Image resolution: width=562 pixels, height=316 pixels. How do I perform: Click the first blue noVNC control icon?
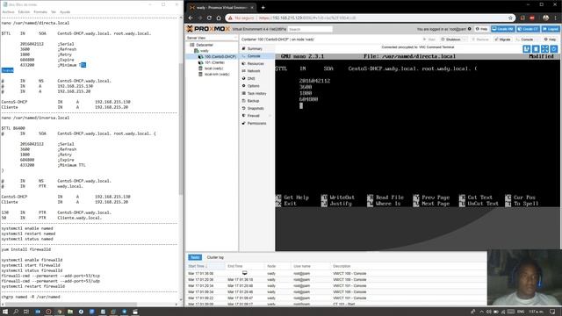tap(527, 49)
